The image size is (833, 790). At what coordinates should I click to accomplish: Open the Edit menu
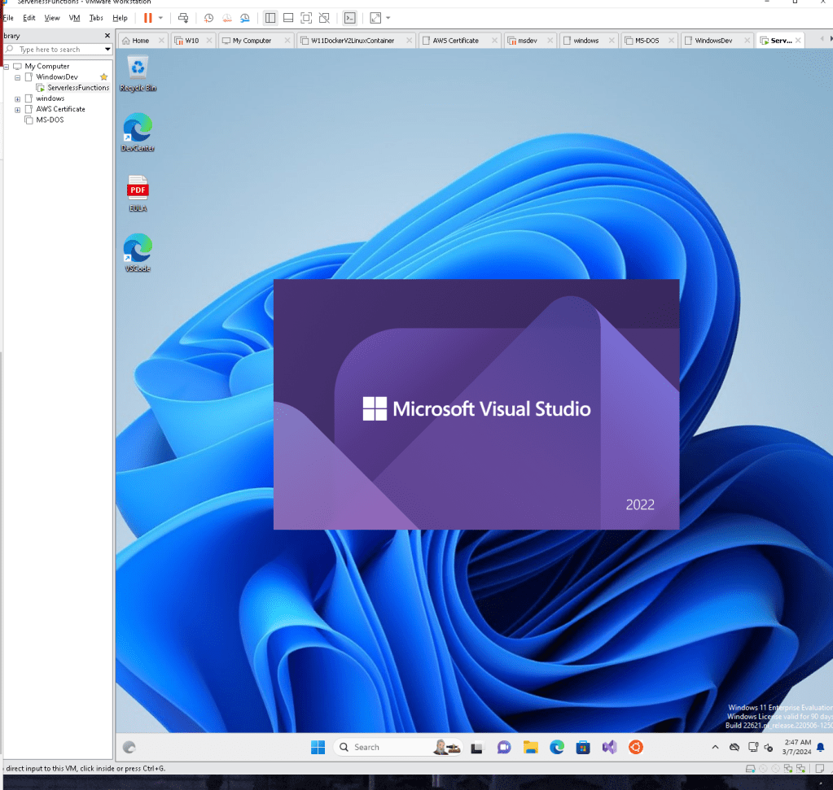(29, 18)
